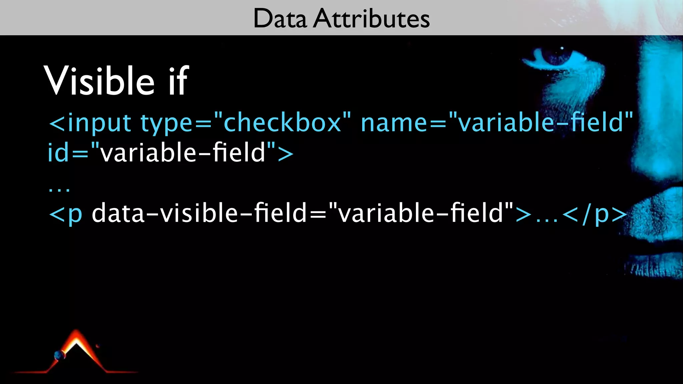The image size is (683, 384).
Task: Click the "data-visible-field" attribute name
Action: click(x=199, y=213)
